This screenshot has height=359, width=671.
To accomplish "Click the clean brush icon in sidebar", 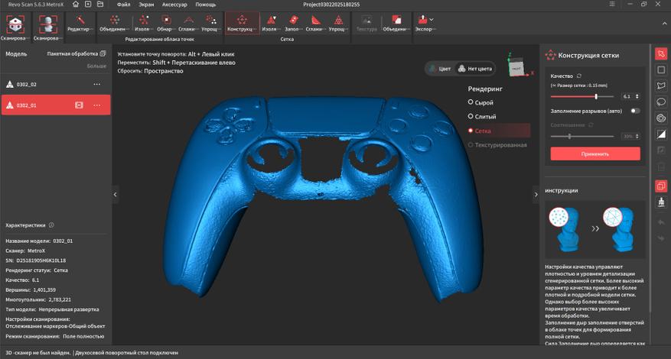I will pyautogui.click(x=661, y=202).
